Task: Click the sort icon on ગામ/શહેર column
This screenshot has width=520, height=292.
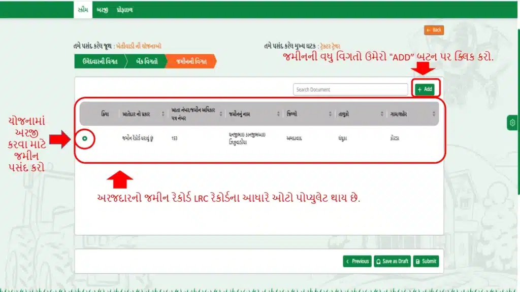Action: pos(433,114)
